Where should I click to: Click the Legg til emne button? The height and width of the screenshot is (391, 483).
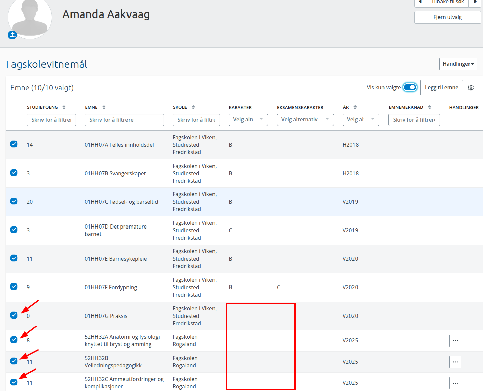click(x=441, y=88)
